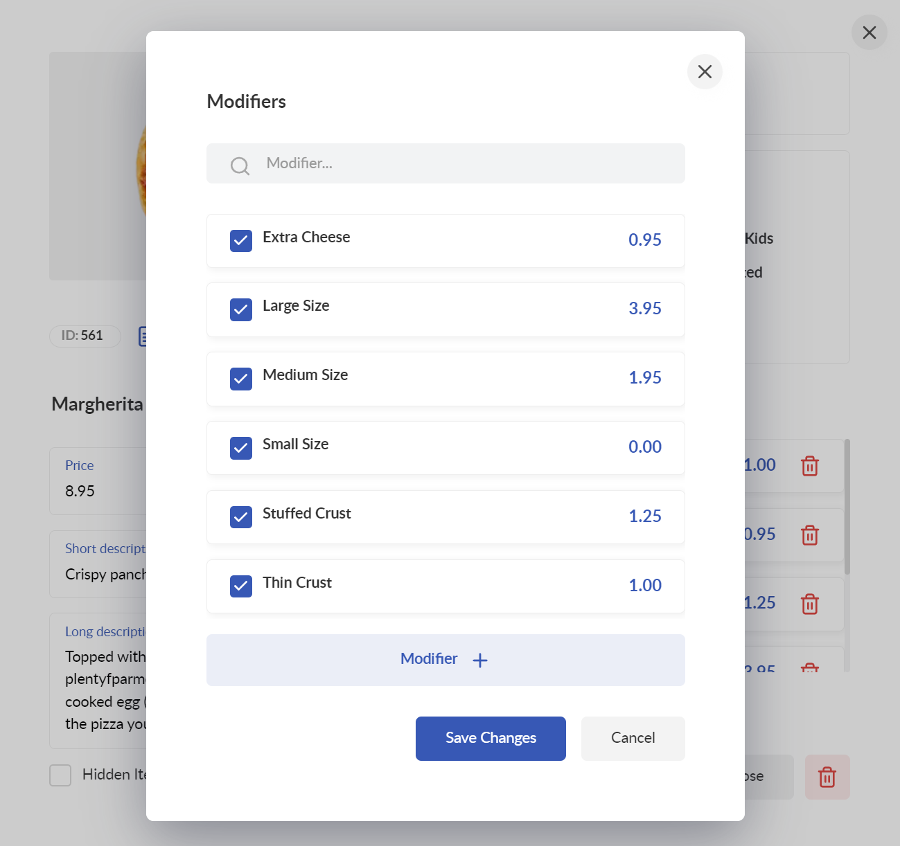This screenshot has width=900, height=846.
Task: Click the Stuffed Crust label
Action: point(306,514)
